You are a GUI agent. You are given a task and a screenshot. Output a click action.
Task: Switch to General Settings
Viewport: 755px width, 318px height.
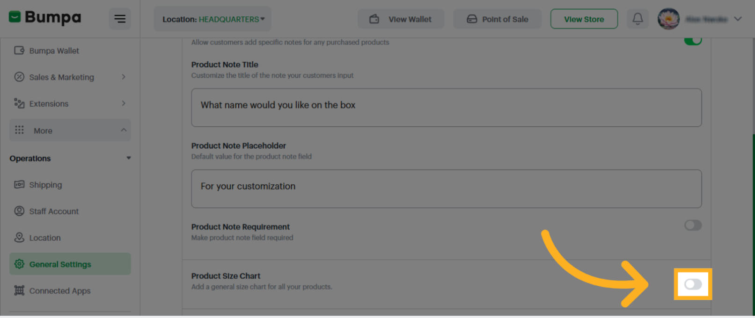pyautogui.click(x=60, y=264)
